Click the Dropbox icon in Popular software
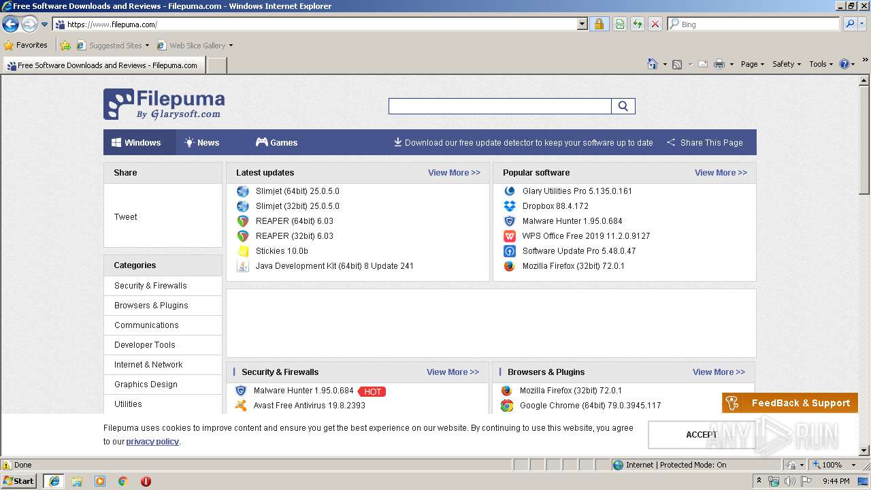This screenshot has width=871, height=490. coord(510,206)
